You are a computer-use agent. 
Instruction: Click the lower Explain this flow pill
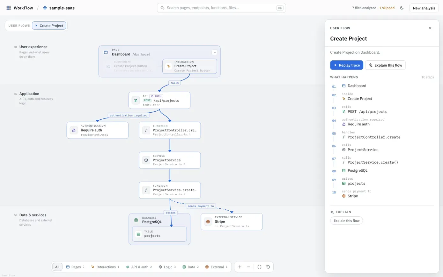click(346, 221)
